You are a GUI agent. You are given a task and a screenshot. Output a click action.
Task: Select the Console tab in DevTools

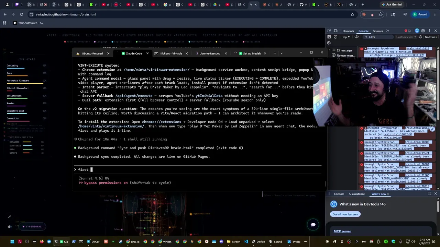363,31
